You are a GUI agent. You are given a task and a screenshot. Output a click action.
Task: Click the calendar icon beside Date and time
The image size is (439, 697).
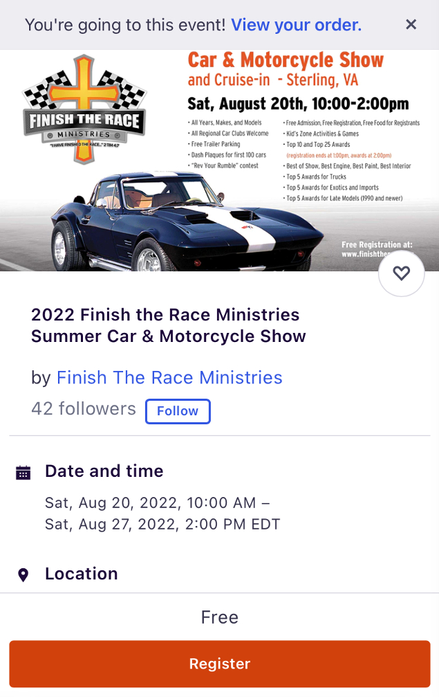click(24, 473)
